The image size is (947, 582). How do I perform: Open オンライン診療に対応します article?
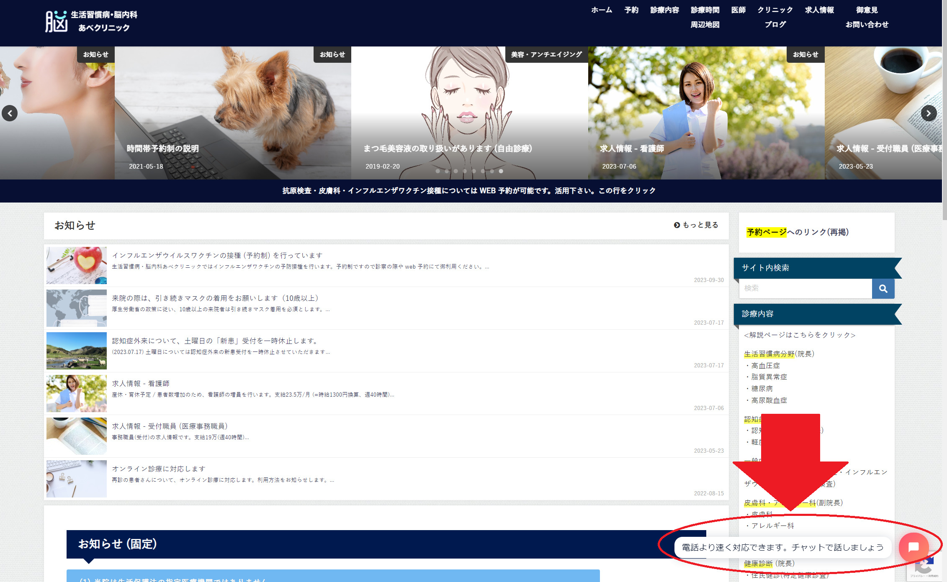(159, 469)
